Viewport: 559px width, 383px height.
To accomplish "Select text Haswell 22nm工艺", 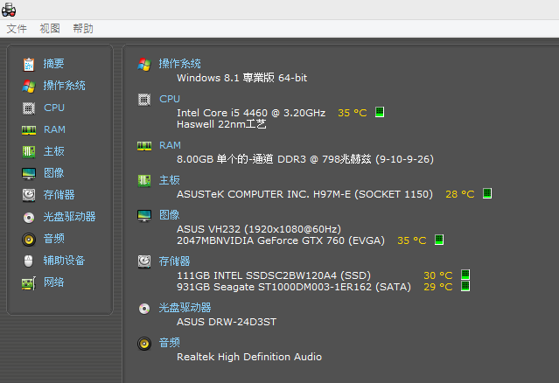I will coord(221,124).
